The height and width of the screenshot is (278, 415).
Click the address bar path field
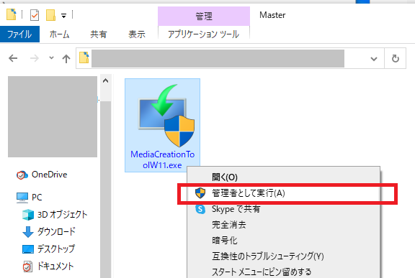pyautogui.click(x=218, y=58)
